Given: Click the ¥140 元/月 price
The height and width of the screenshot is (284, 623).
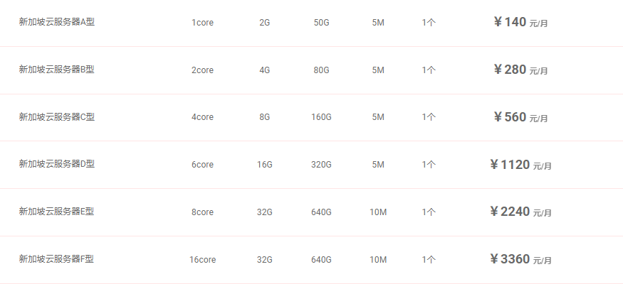Looking at the screenshot, I should coord(520,22).
